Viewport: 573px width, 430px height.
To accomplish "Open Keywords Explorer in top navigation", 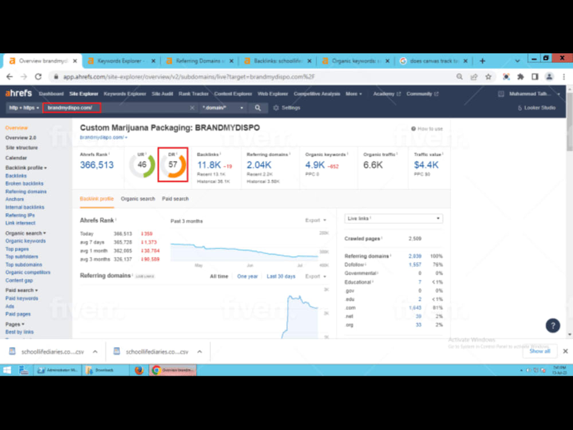I will tap(125, 94).
